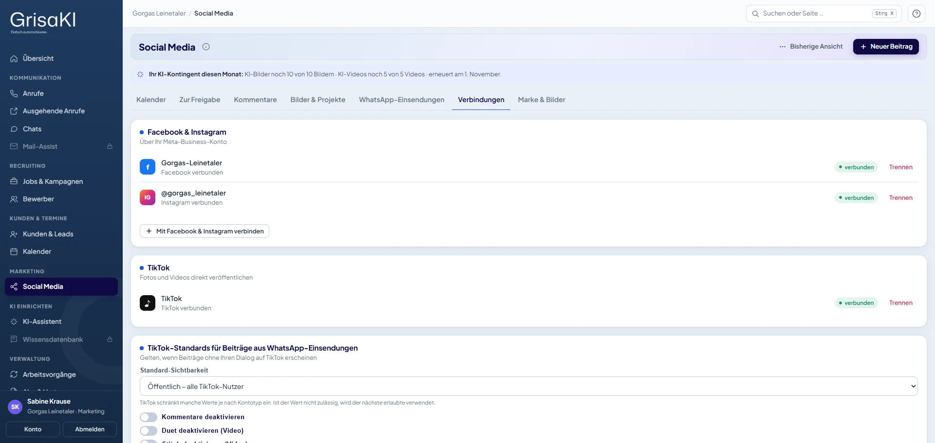Switch to the Kalender tab
935x443 pixels.
pos(151,100)
